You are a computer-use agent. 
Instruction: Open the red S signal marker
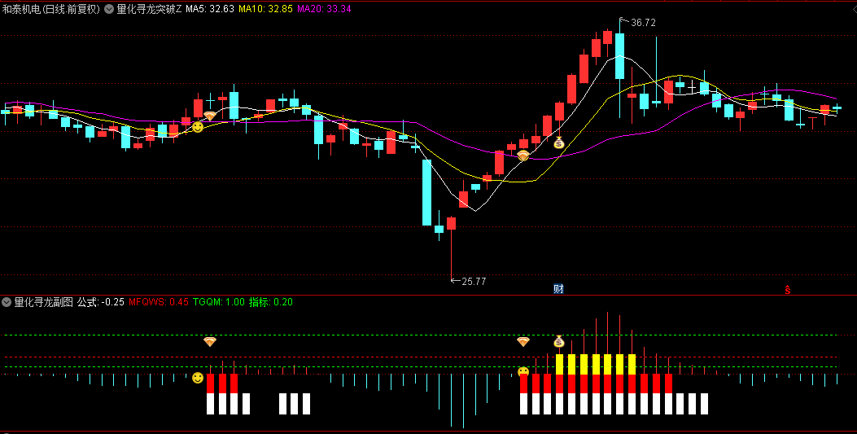tap(788, 290)
